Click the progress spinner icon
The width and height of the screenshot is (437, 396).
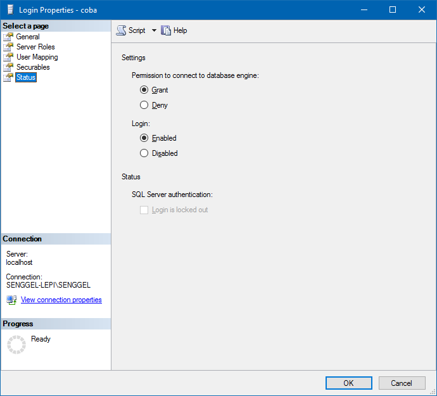[16, 345]
